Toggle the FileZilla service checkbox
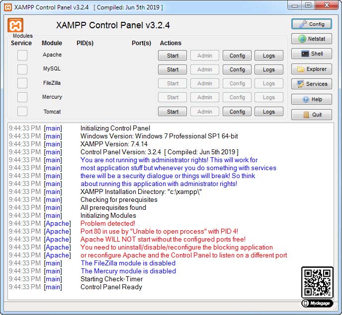Image resolution: width=342 pixels, height=315 pixels. [x=22, y=83]
